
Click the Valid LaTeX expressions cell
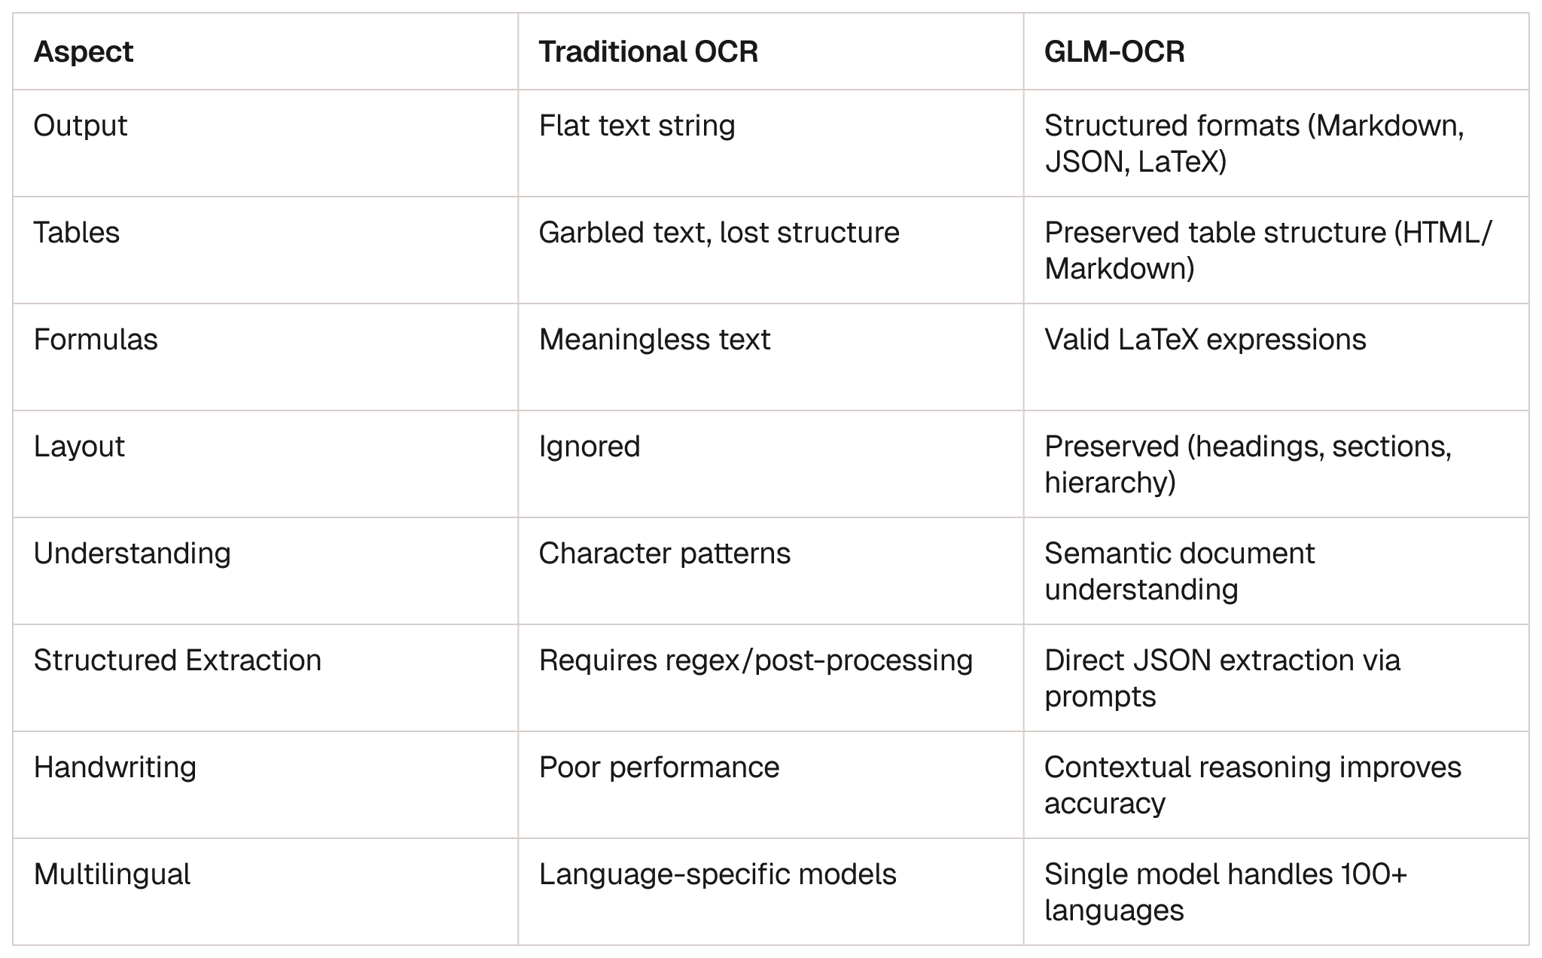tap(1205, 340)
